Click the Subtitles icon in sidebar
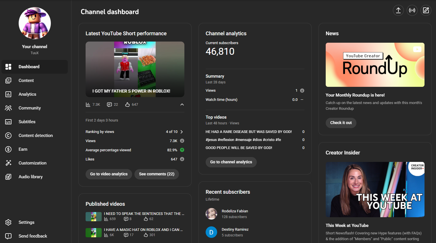This screenshot has width=436, height=243. point(8,122)
